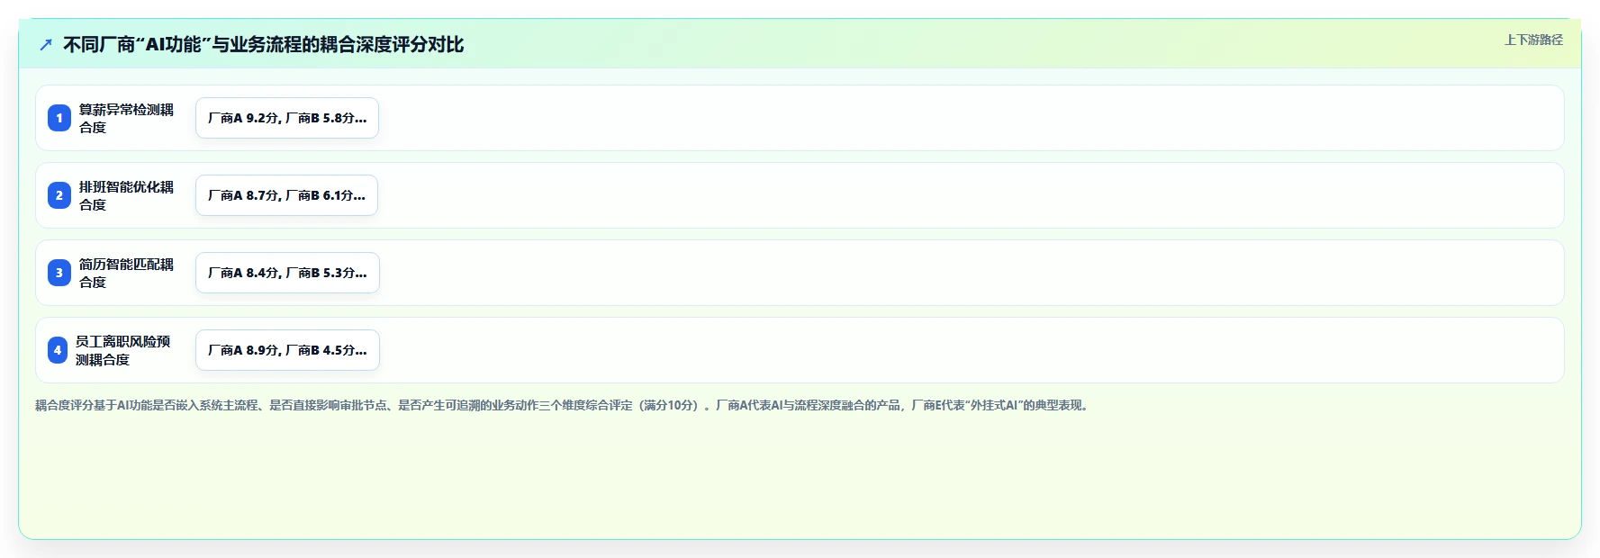Click number badge 2 for 排班智能优化
Image resolution: width=1600 pixels, height=558 pixels.
point(59,195)
